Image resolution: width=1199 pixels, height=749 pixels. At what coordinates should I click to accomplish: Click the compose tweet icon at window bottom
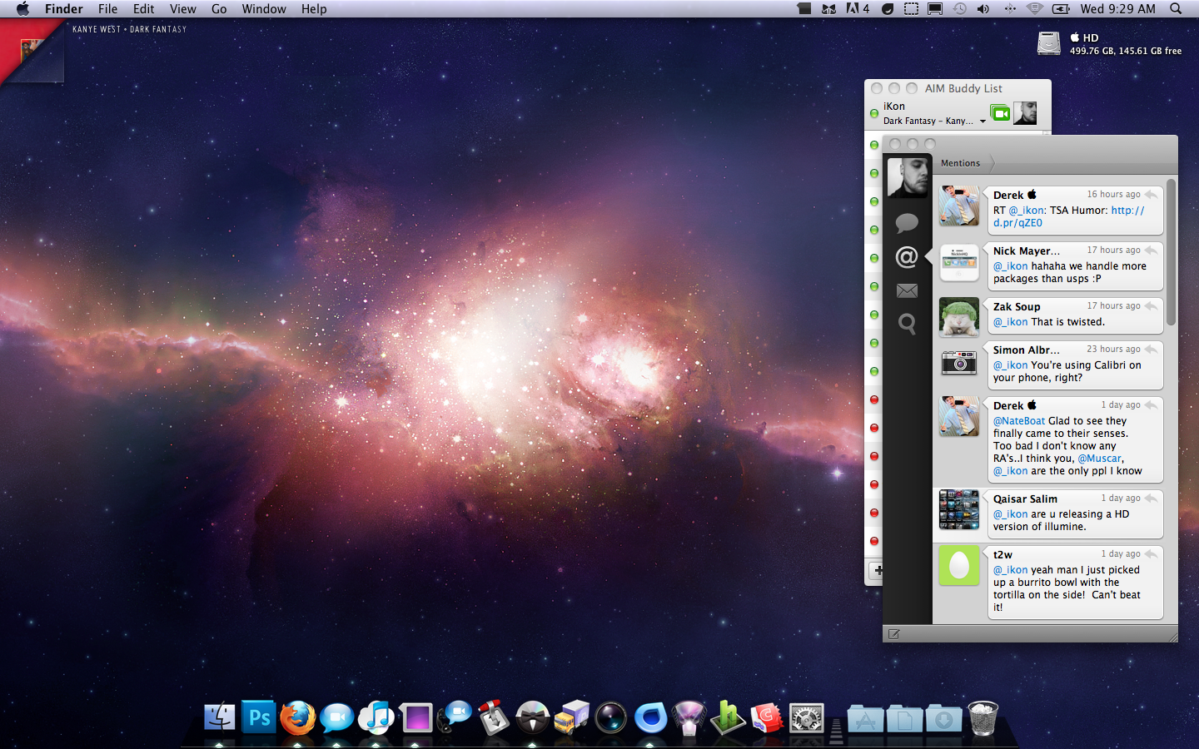click(x=894, y=634)
